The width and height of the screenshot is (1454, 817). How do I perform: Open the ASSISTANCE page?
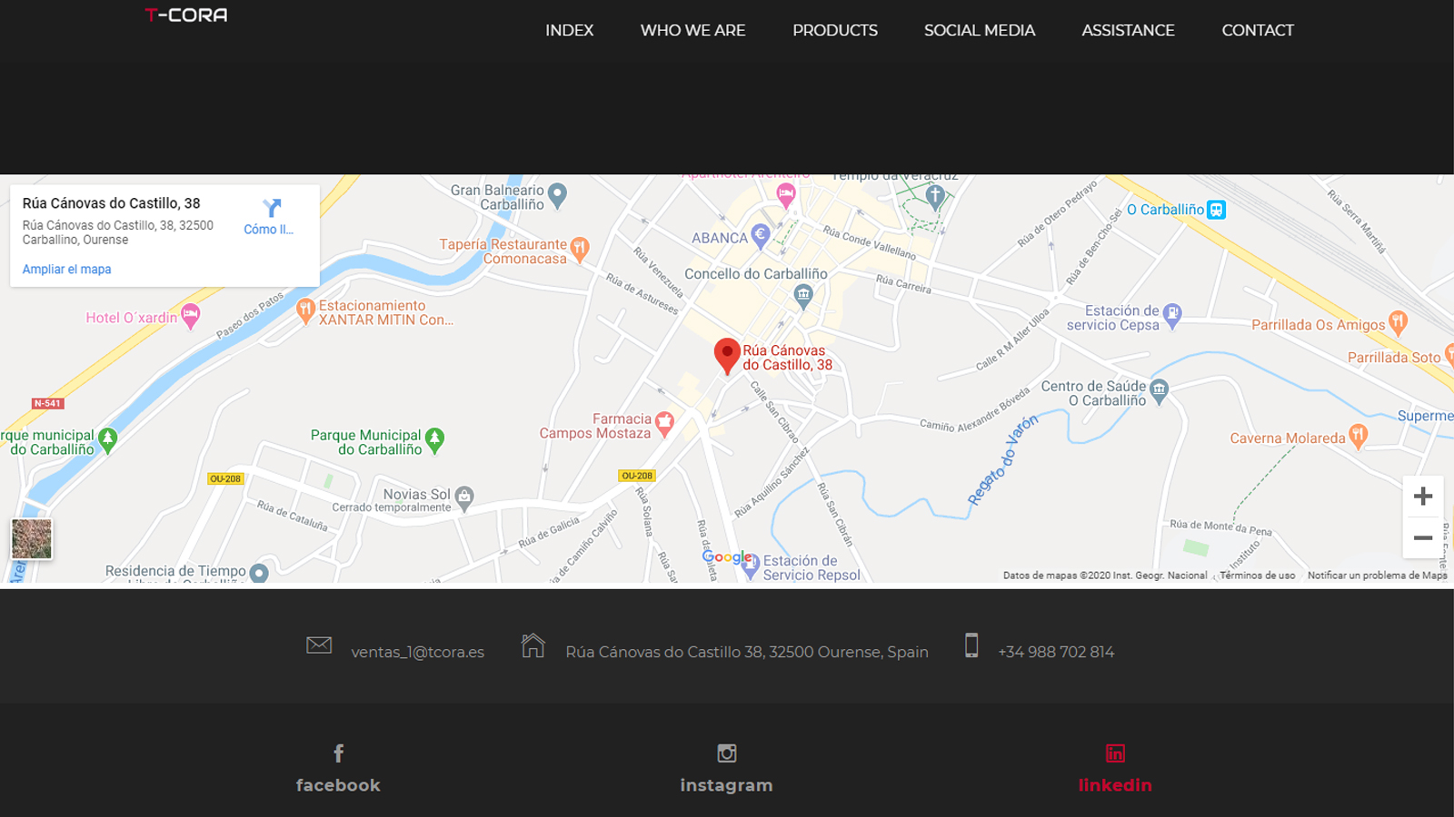[1128, 30]
